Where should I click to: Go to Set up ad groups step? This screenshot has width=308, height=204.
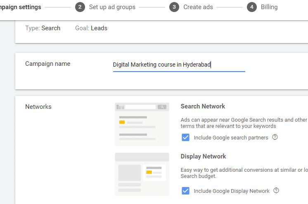point(112,7)
